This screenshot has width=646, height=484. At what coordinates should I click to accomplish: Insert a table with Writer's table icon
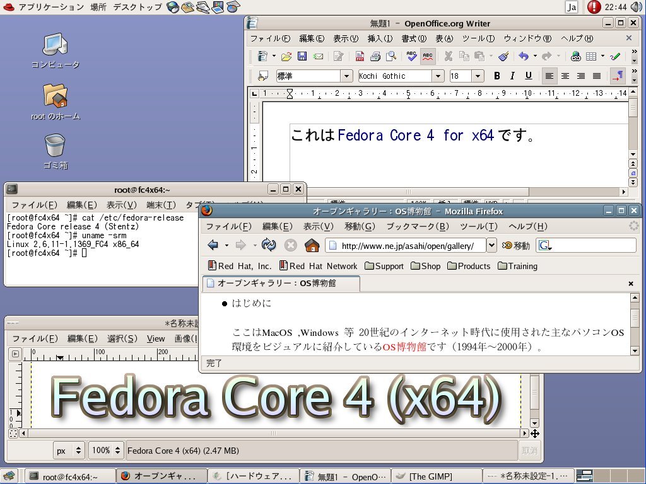[591, 56]
